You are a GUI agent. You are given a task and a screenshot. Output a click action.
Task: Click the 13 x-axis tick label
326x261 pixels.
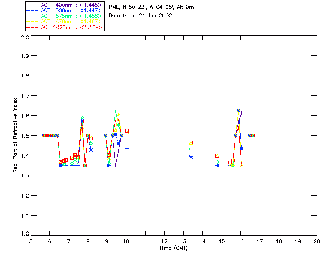183,241
